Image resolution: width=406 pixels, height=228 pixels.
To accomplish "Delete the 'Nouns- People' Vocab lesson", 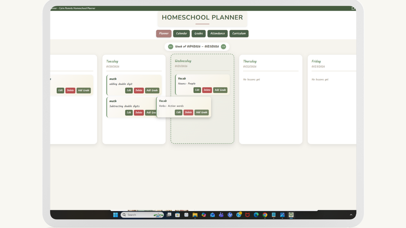I will tap(207, 90).
